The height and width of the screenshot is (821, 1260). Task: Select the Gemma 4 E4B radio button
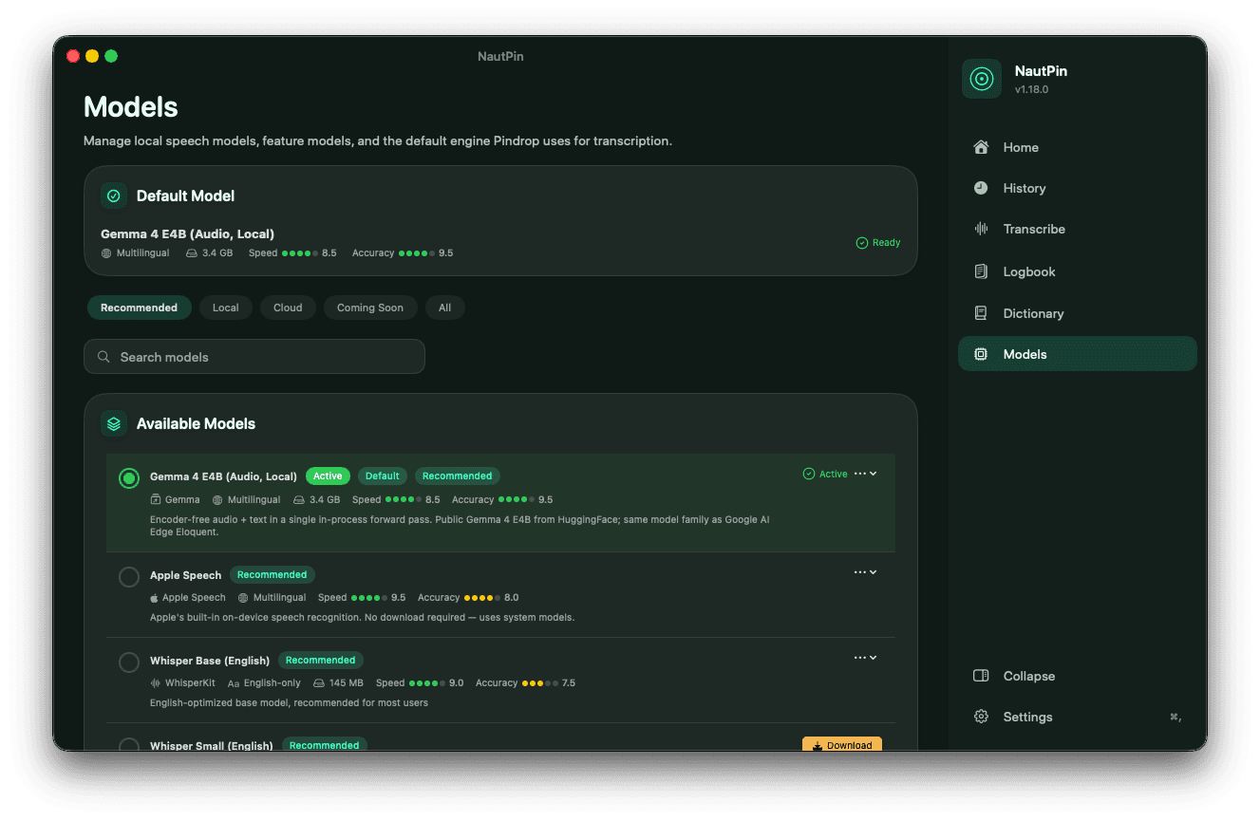point(129,477)
